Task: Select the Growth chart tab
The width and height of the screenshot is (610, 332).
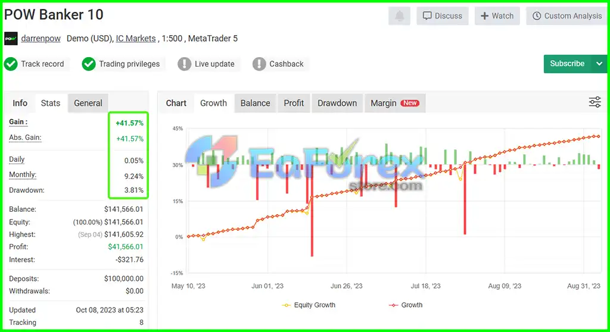Action: 214,103
